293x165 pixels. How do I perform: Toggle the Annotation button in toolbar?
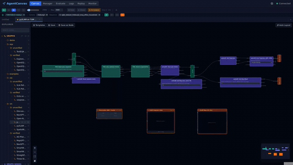point(94,10)
